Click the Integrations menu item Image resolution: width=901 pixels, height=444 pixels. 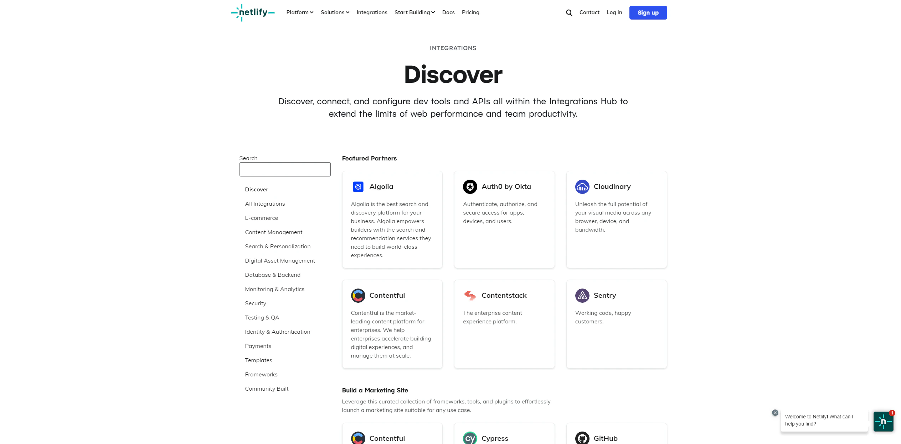coord(372,12)
